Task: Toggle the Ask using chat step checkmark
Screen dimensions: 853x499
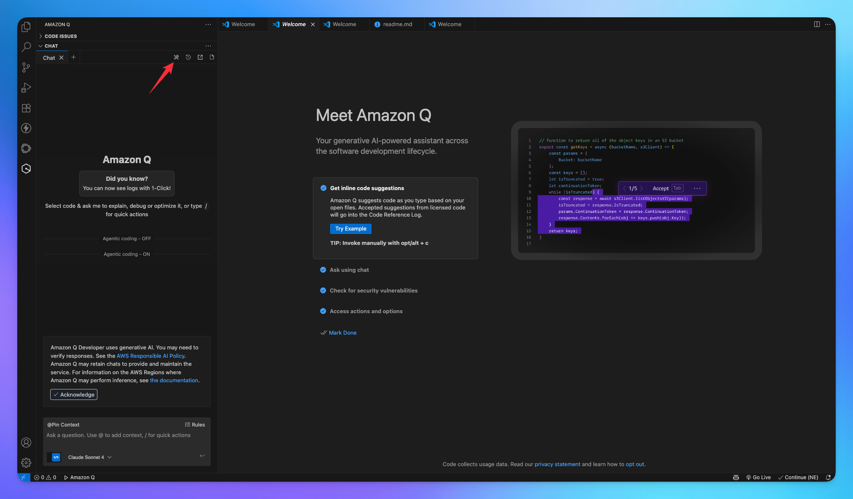Action: (x=323, y=270)
